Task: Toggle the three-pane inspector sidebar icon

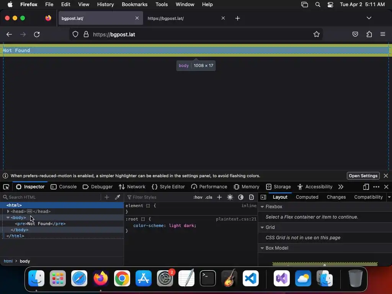Action: 263,197
